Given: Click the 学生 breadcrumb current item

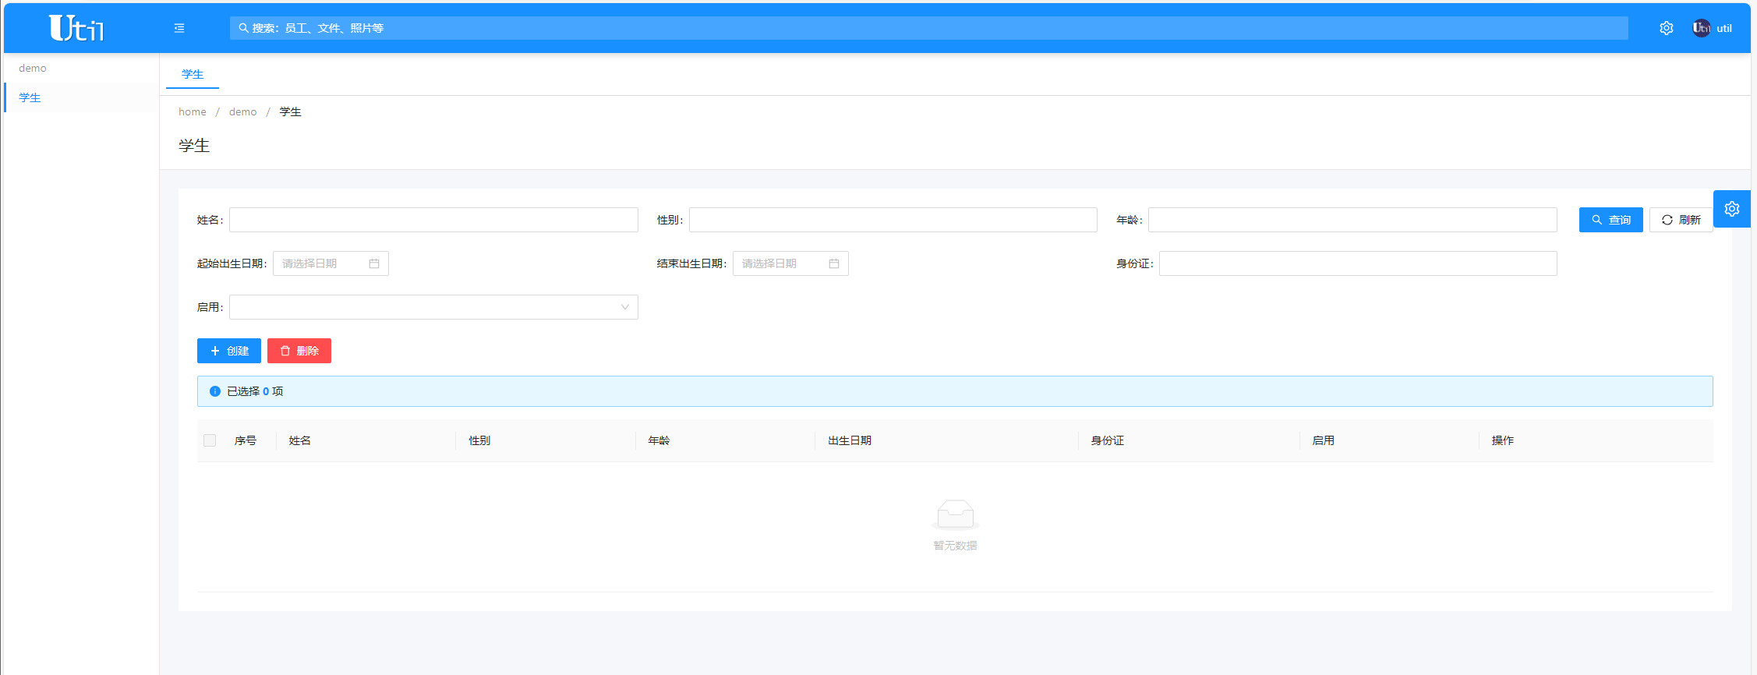Looking at the screenshot, I should click(291, 111).
